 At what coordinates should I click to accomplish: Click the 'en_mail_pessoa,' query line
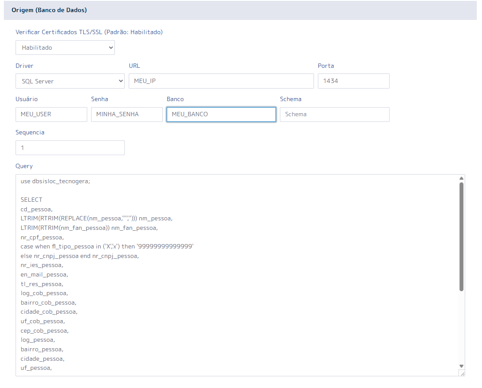(44, 274)
